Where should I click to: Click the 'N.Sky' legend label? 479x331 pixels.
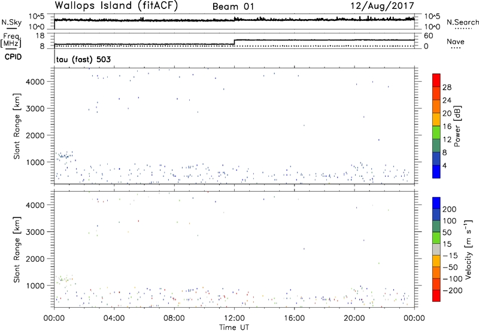[11, 22]
